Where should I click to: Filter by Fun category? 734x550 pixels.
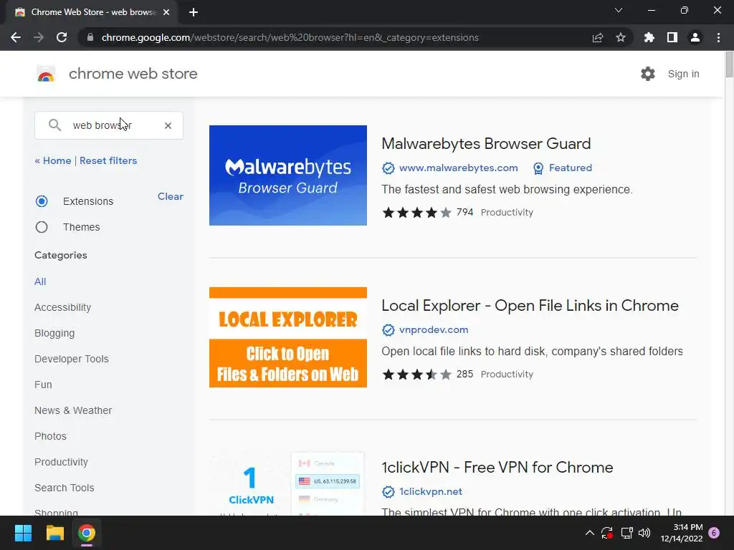tap(43, 385)
